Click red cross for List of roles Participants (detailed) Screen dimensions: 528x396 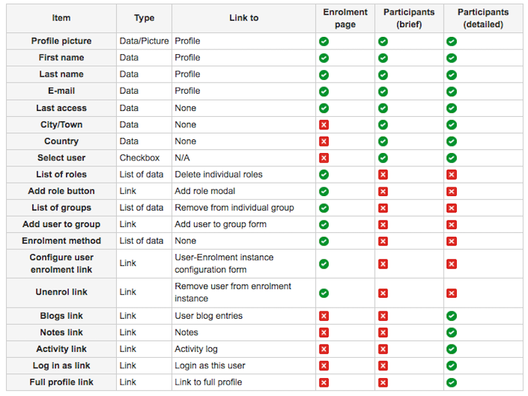click(x=451, y=175)
